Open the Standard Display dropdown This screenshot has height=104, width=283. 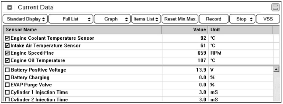pyautogui.click(x=25, y=19)
